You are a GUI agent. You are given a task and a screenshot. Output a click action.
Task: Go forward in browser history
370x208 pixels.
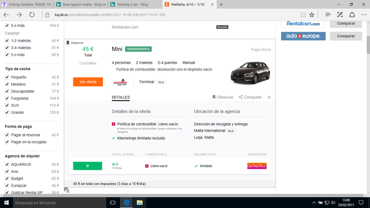(x=19, y=14)
